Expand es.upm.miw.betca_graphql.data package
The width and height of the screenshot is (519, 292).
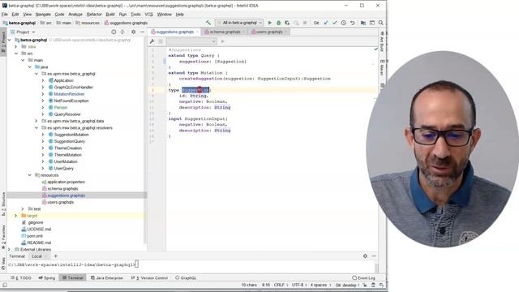36,121
